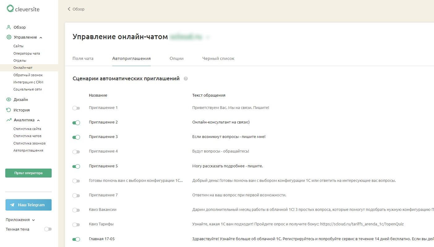Click the Квиз Тарифы row name
Image resolution: width=434 pixels, height=247 pixels.
pyautogui.click(x=101, y=224)
